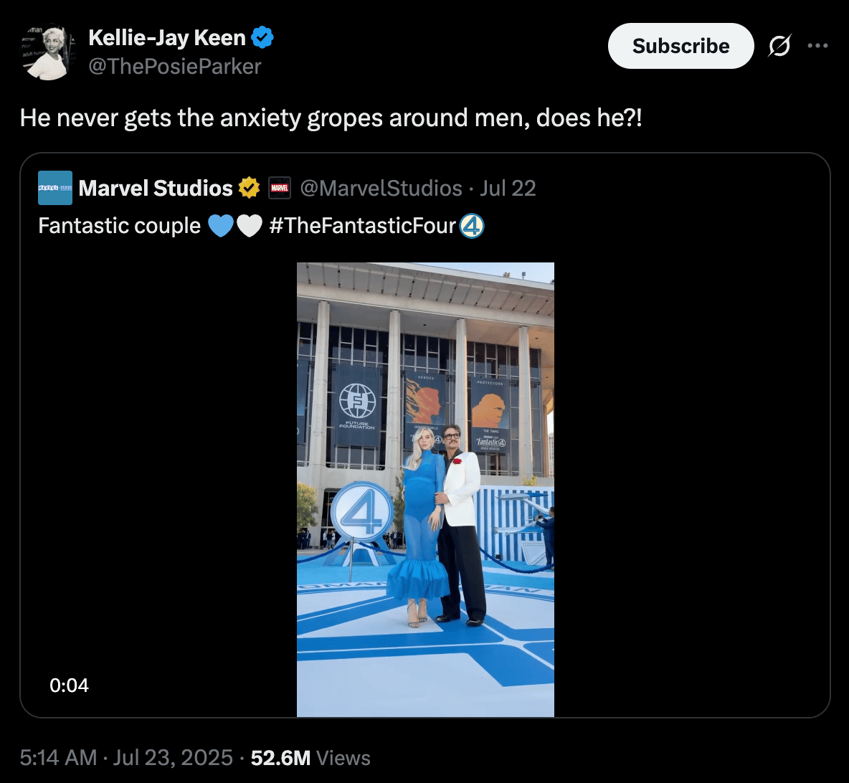Open the 5:14 AM Jul 23, 2025 timestamp
Image resolution: width=849 pixels, height=783 pixels.
(x=126, y=758)
